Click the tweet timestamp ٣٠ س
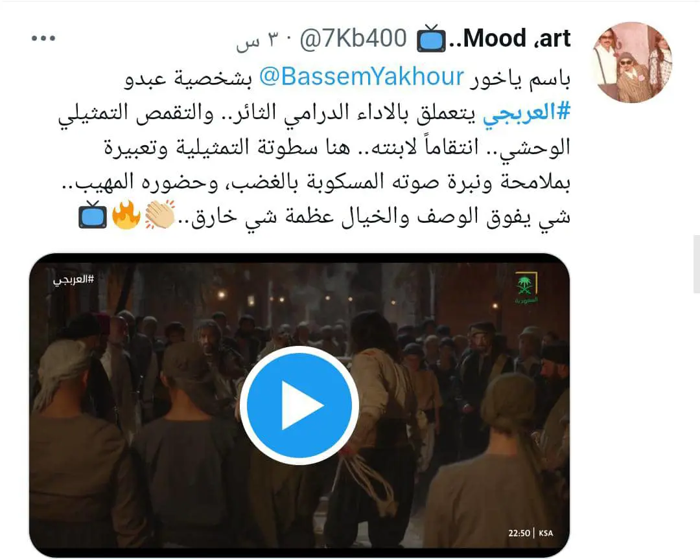 (x=257, y=40)
